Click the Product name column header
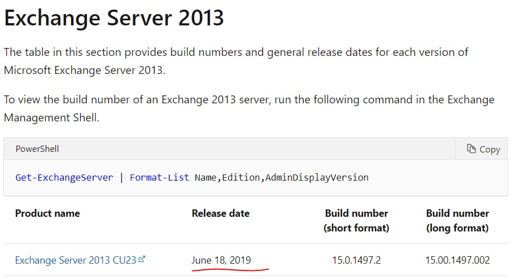529x280 pixels. point(47,213)
